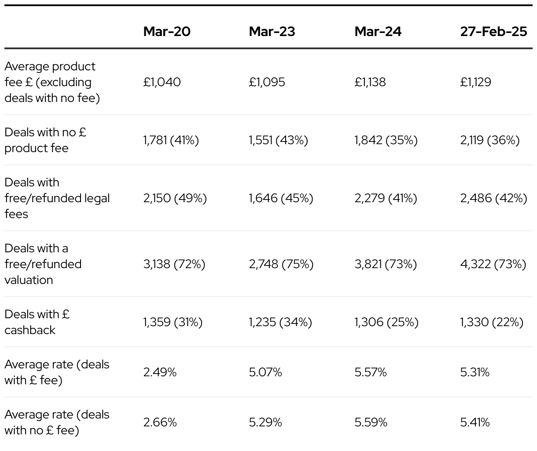
Task: Select the free/refunded valuation row label
Action: pyautogui.click(x=43, y=264)
